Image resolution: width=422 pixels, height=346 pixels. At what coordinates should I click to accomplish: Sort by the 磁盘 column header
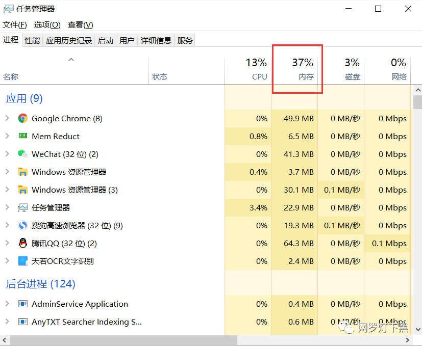click(341, 70)
